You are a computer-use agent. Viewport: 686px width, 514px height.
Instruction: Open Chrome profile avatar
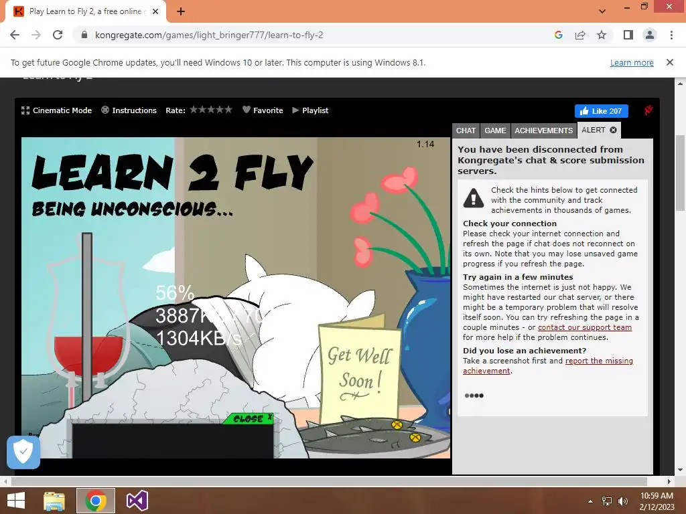click(x=650, y=35)
